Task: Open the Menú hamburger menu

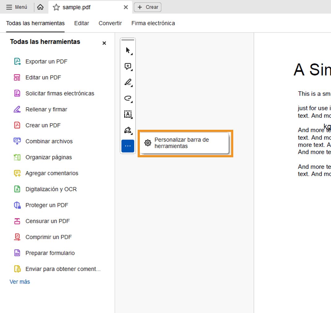Action: pos(16,7)
